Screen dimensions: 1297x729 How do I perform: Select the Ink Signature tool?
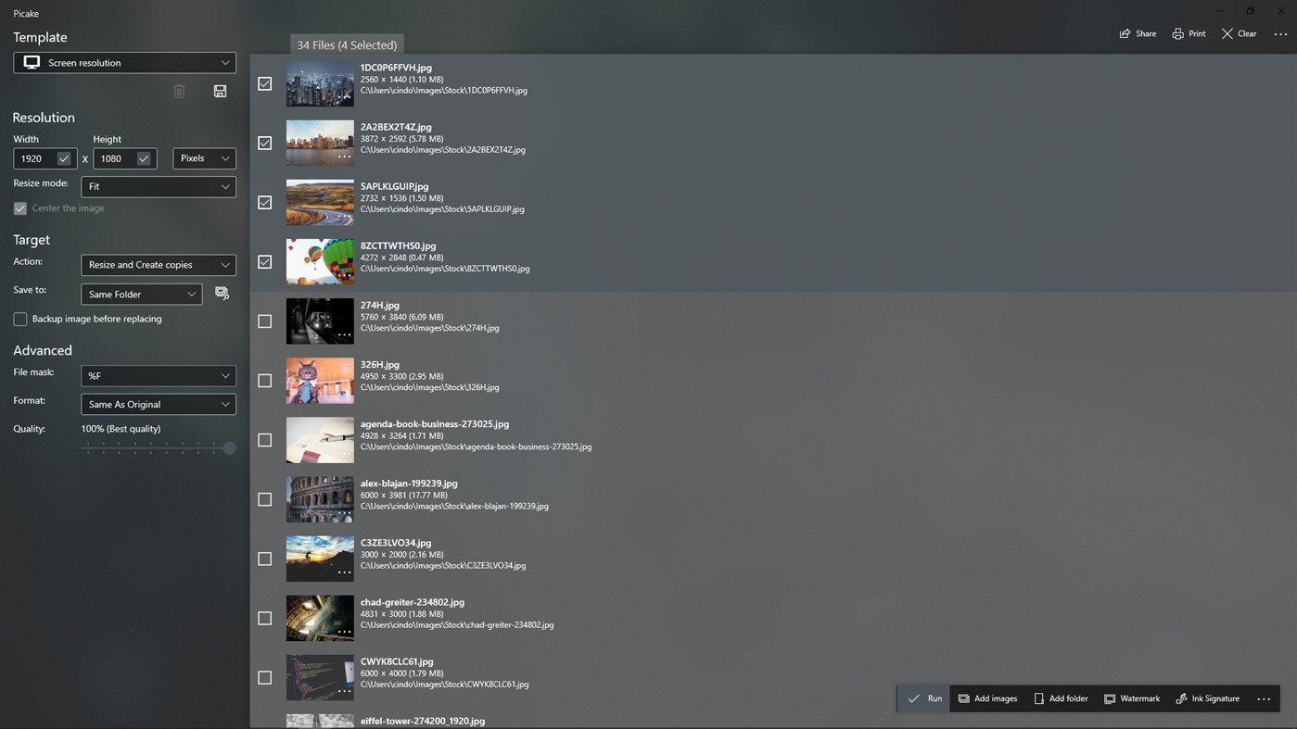(1207, 698)
